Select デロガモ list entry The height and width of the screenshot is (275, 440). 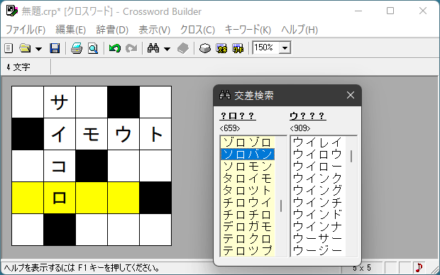coord(248,227)
